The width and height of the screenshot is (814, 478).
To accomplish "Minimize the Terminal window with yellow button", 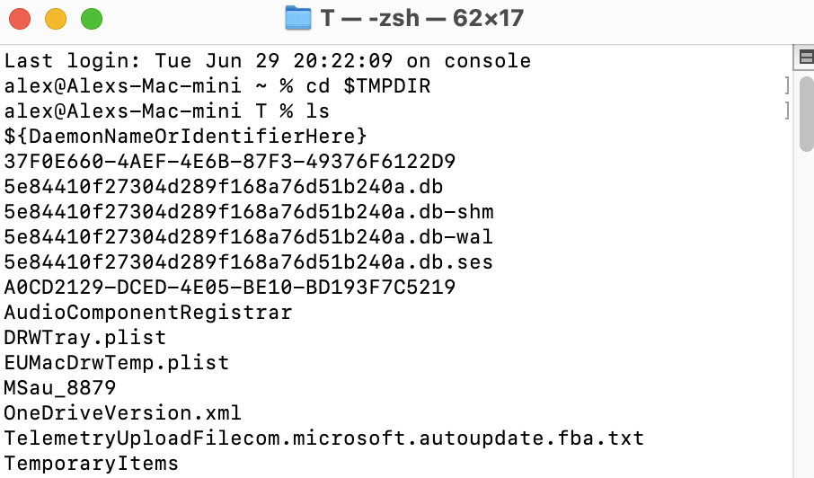I will 56,19.
